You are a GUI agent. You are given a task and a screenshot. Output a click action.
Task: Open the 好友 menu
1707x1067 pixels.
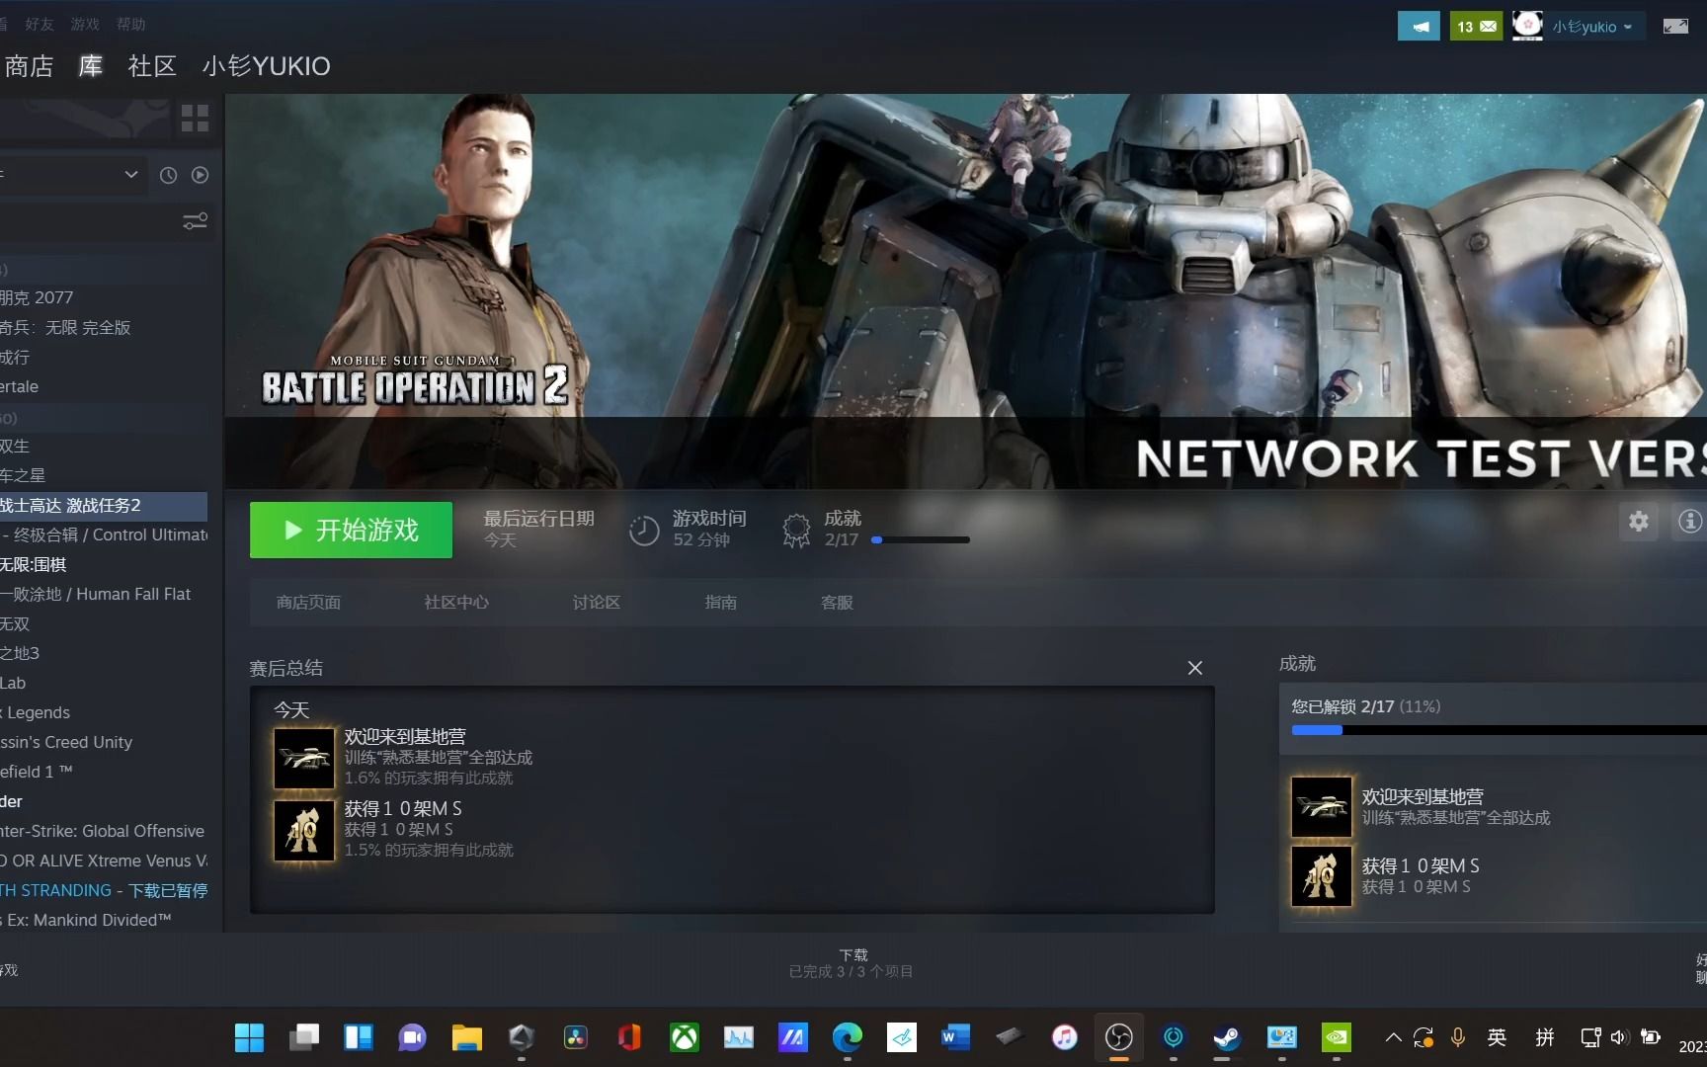[40, 24]
